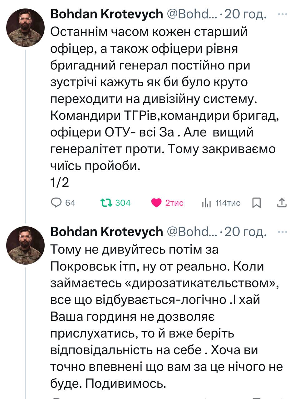Open the more options menu on the first tweet
Screen dimensions: 295x399
282,14
